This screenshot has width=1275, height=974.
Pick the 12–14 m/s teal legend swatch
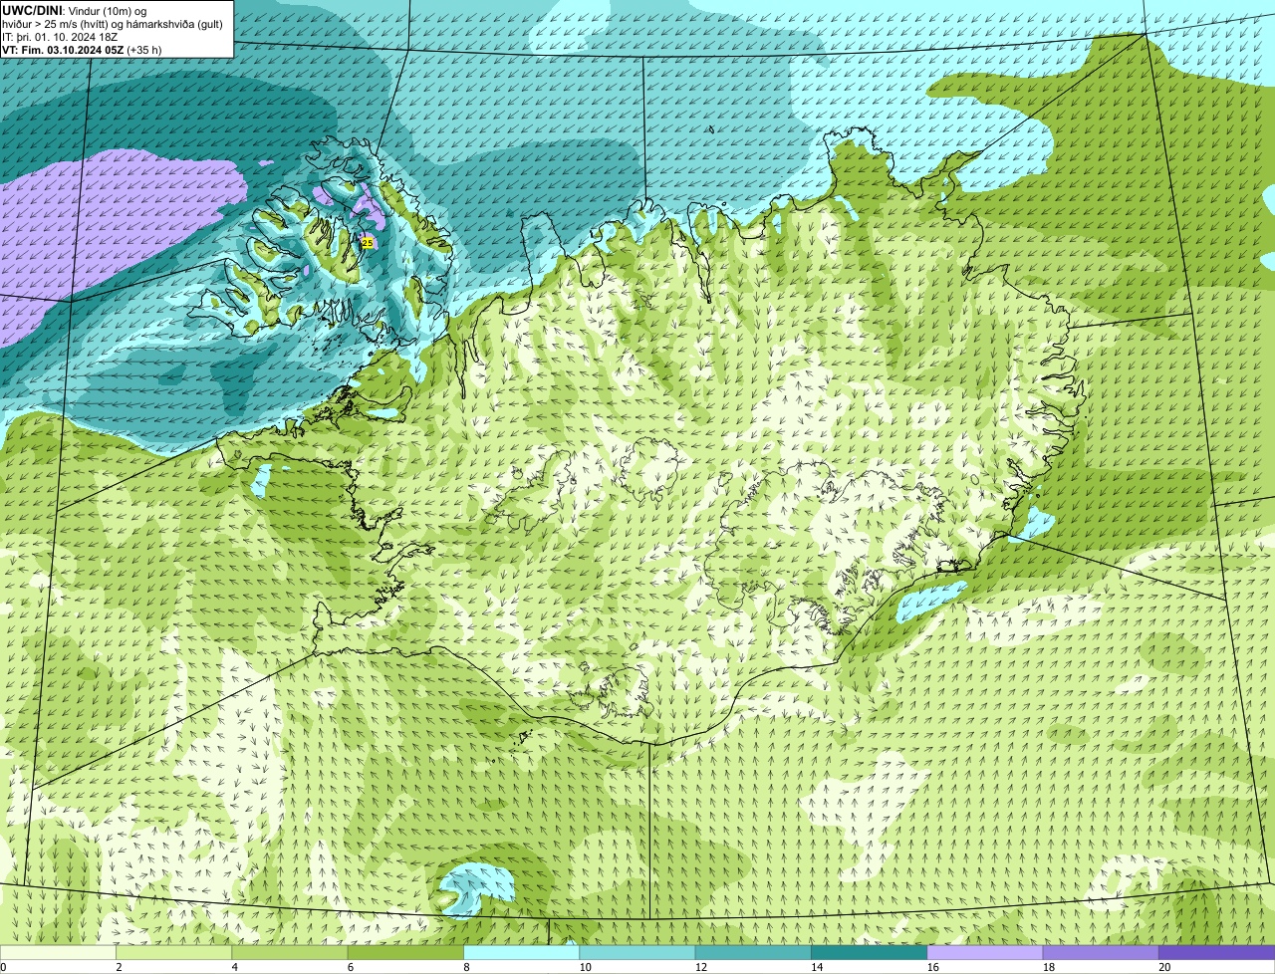pyautogui.click(x=754, y=952)
